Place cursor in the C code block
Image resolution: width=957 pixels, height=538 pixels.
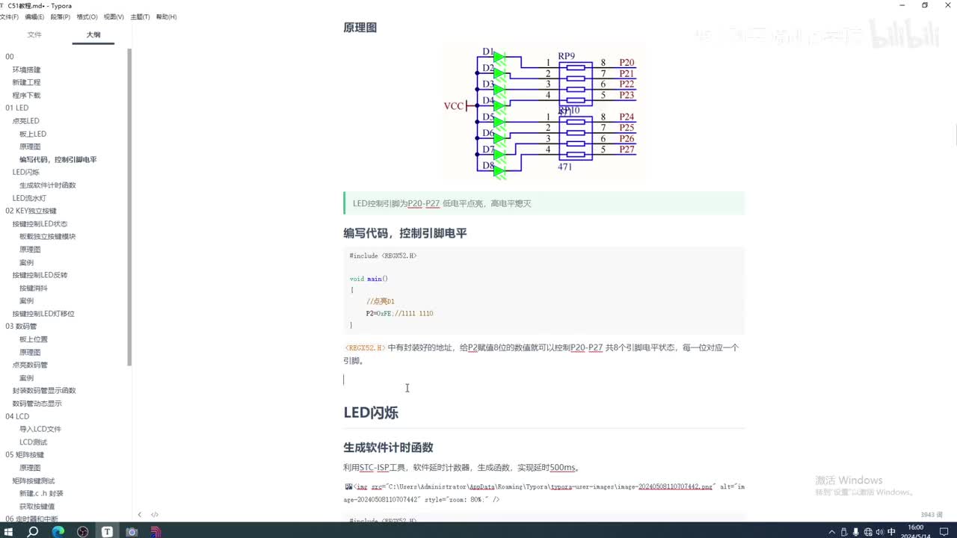(544, 291)
